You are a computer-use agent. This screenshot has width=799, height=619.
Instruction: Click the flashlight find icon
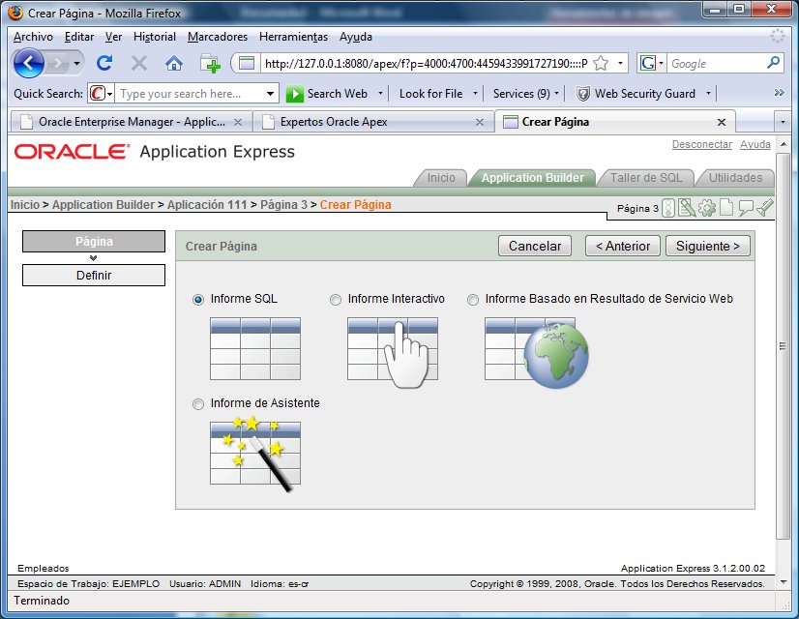765,208
